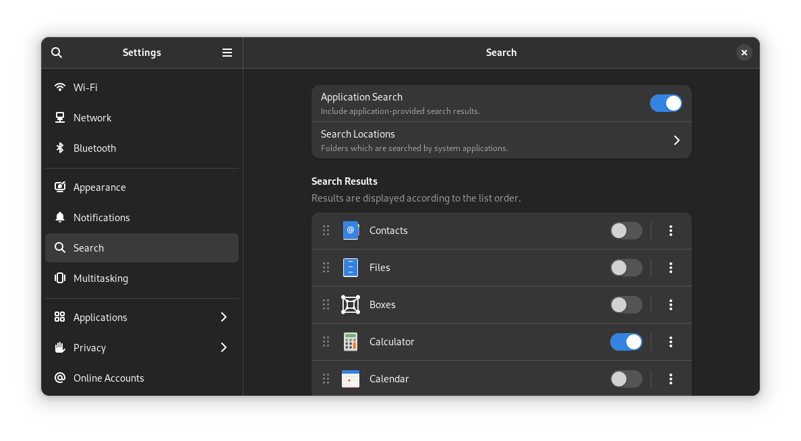The width and height of the screenshot is (801, 441).
Task: Click the Notifications bell icon
Action: tap(59, 217)
